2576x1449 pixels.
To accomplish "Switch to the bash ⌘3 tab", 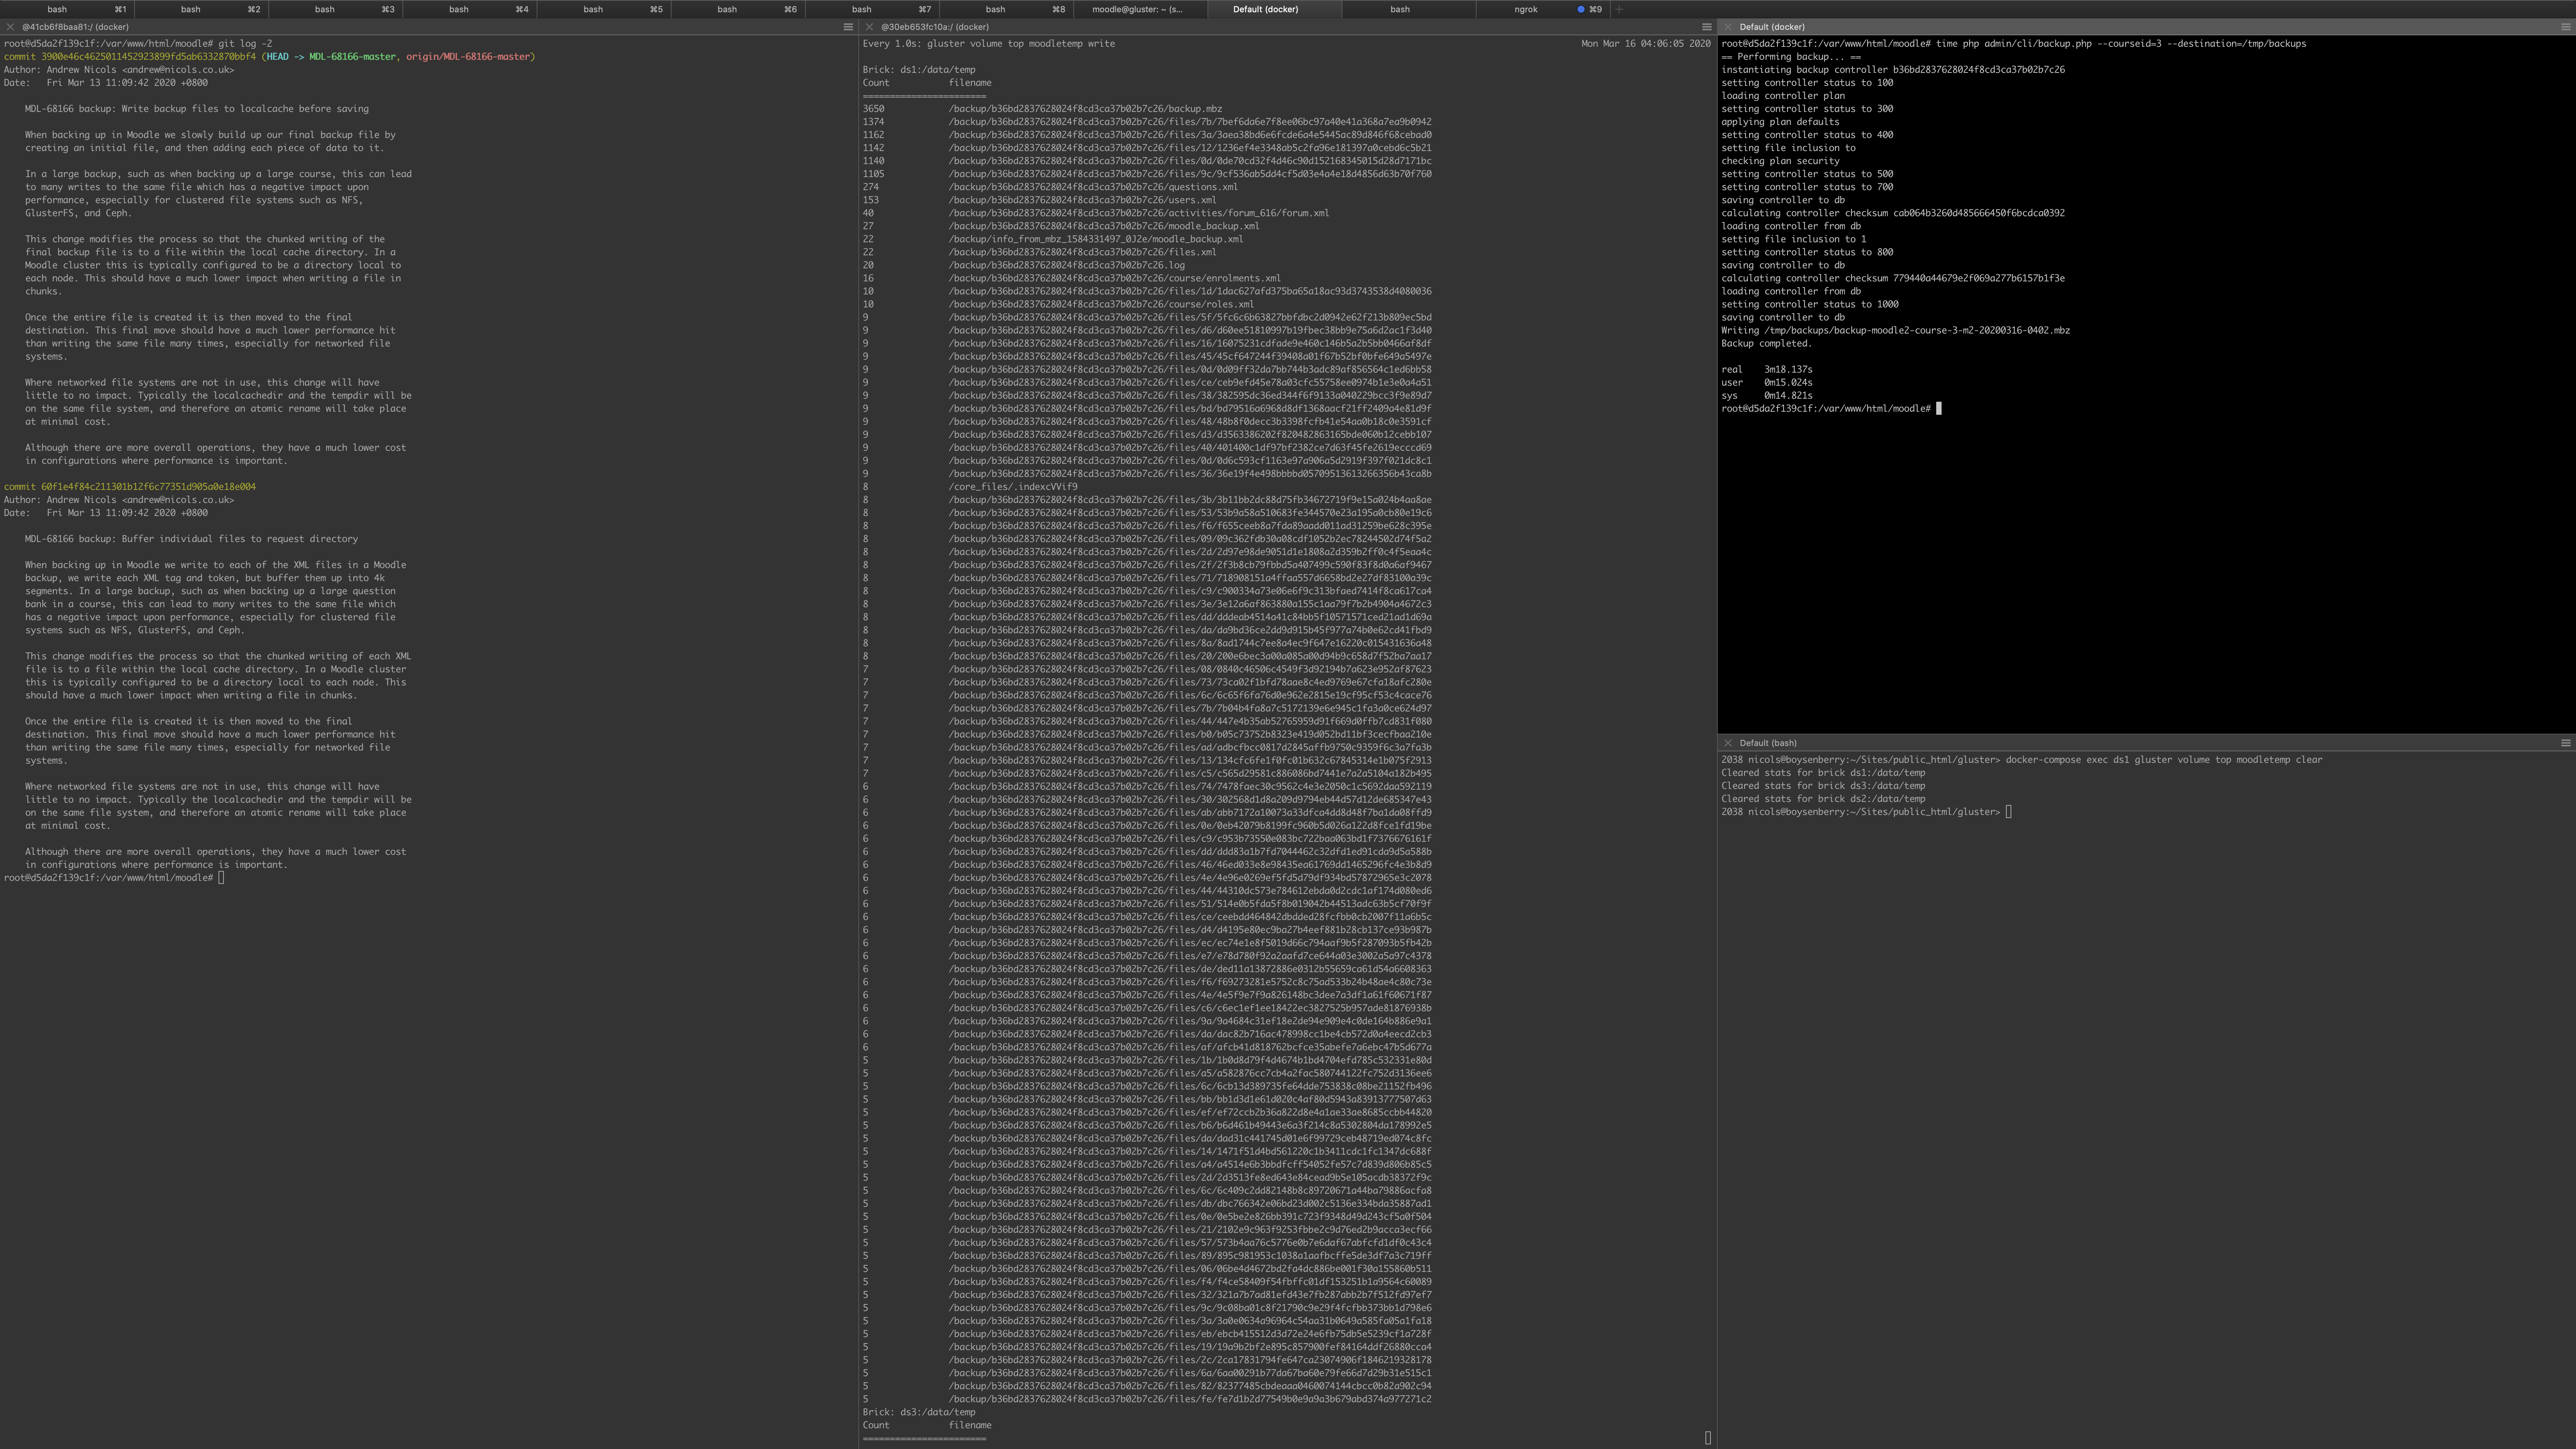I will [335, 9].
